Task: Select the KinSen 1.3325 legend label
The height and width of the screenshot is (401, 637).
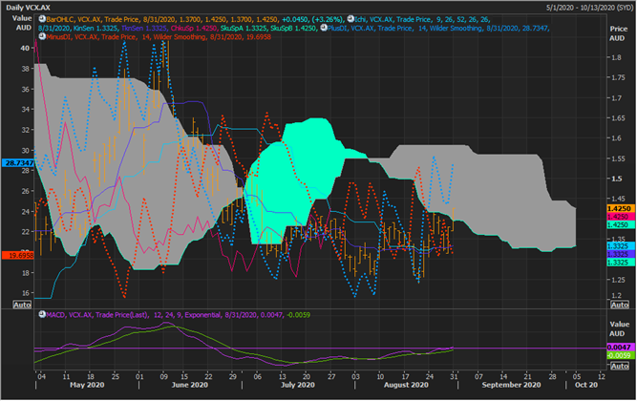Action: 96,29
